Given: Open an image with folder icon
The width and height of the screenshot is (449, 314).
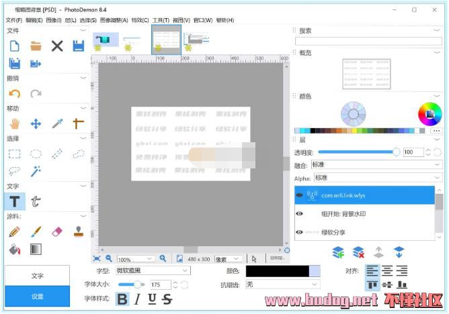Looking at the screenshot, I should (36, 46).
